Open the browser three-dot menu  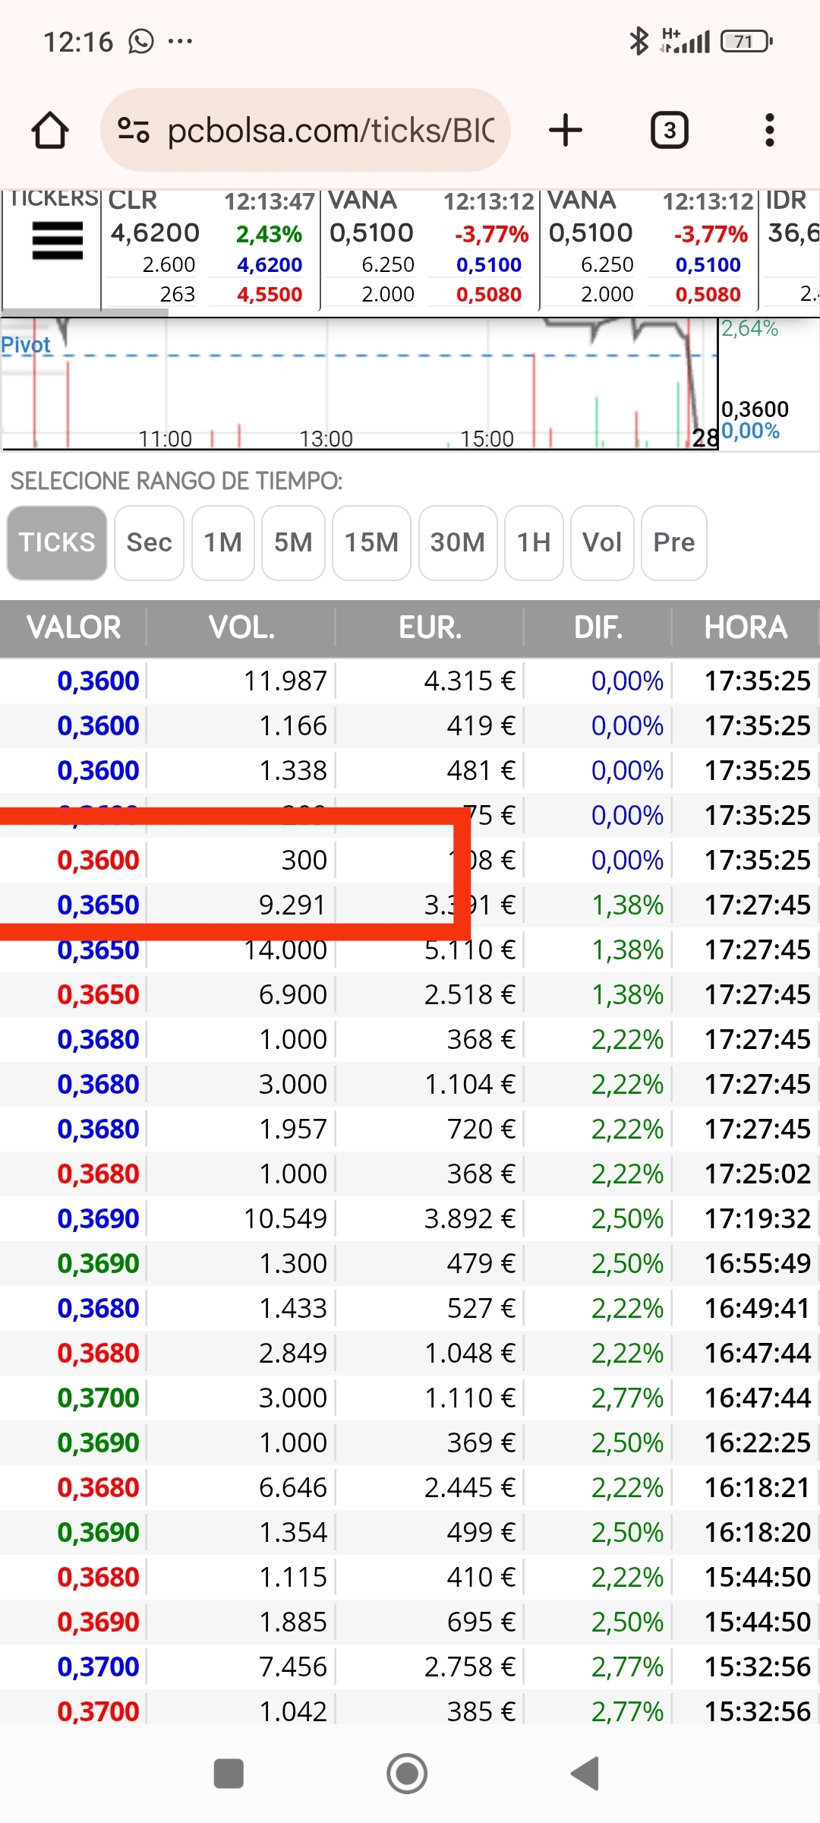(x=770, y=130)
